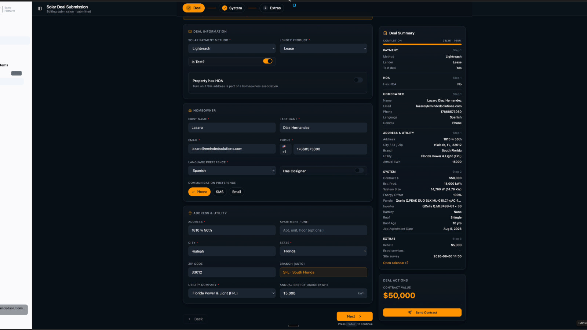The image size is (587, 330).
Task: Click the completion progress bar
Action: coord(422,44)
